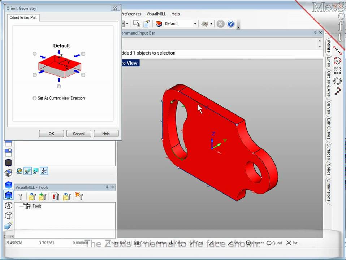This screenshot has width=346, height=260.
Task: Toggle the material texture visibility icon
Action: pyautogui.click(x=35, y=171)
